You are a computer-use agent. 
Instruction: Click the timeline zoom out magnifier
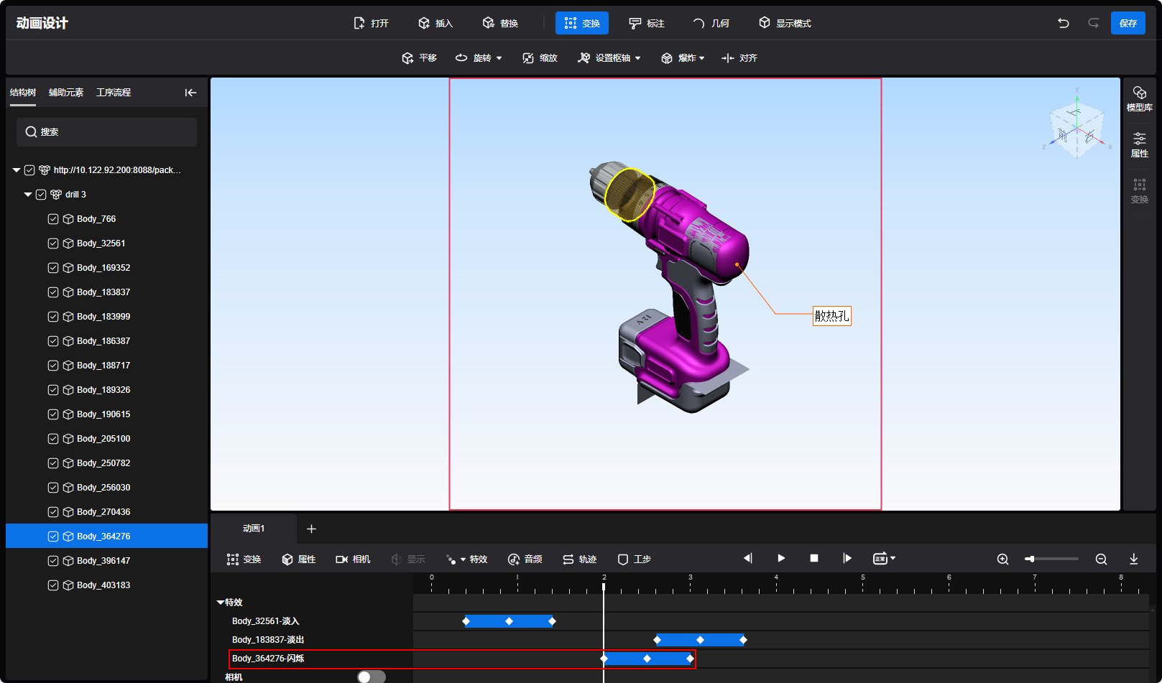click(x=1101, y=559)
